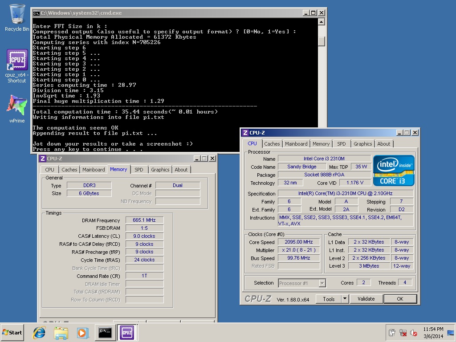
Task: Open the muted volume tray icon
Action: [414, 332]
